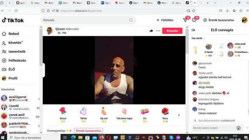Screen dimensions: 249x140
Task: Click Érmék beszerzése below the gifts
Action: [88, 131]
